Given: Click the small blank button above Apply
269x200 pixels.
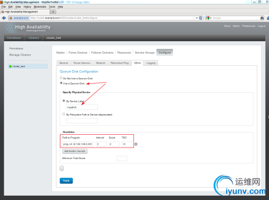Looking at the screenshot, I should [62, 168].
